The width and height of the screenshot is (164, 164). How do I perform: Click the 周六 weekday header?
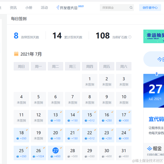[x=124, y=66]
